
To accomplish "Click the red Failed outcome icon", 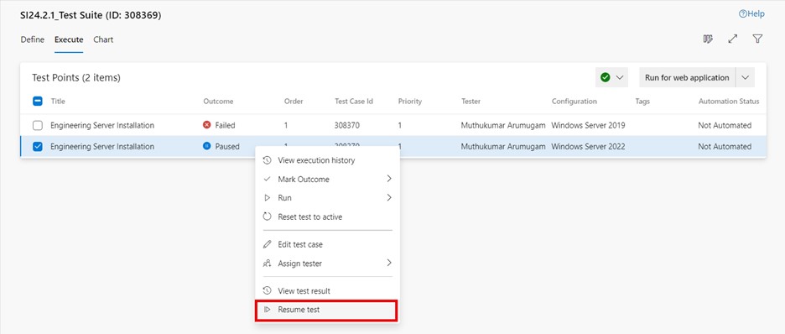I will pos(207,125).
